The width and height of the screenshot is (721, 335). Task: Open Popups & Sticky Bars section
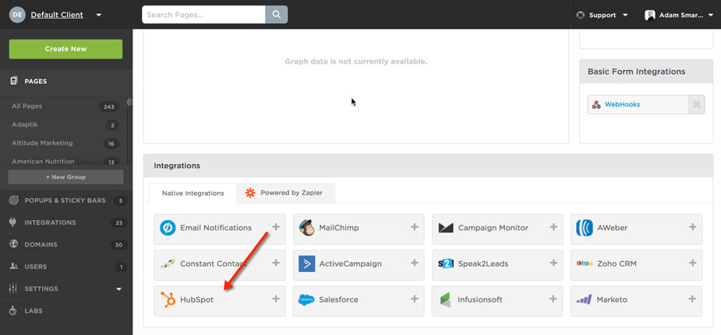(65, 201)
